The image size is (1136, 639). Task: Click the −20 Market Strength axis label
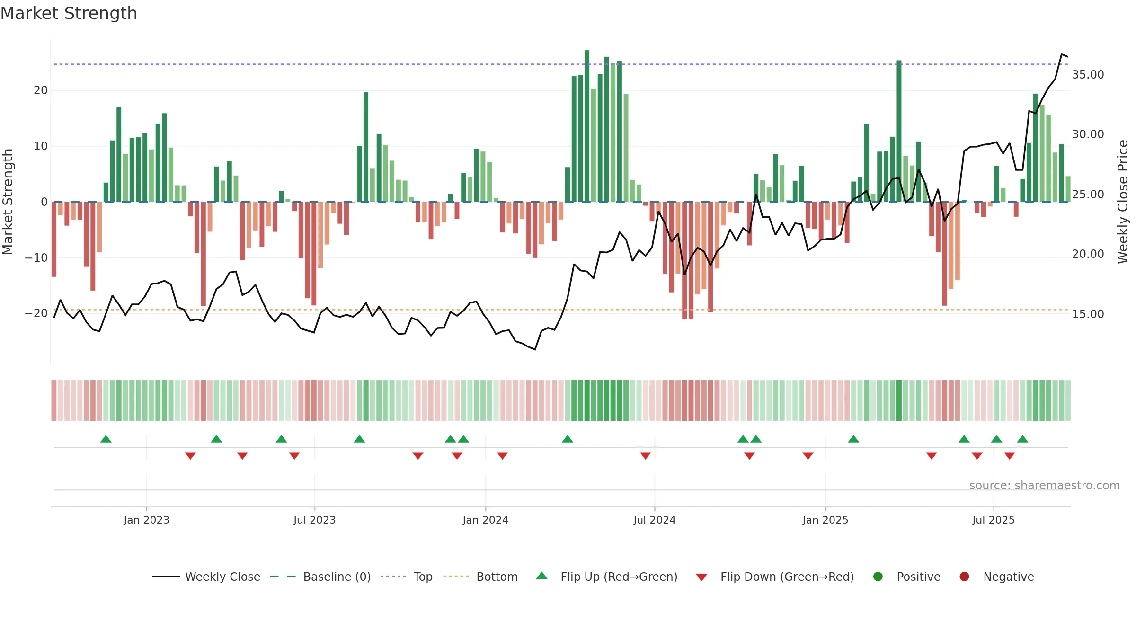tap(36, 313)
